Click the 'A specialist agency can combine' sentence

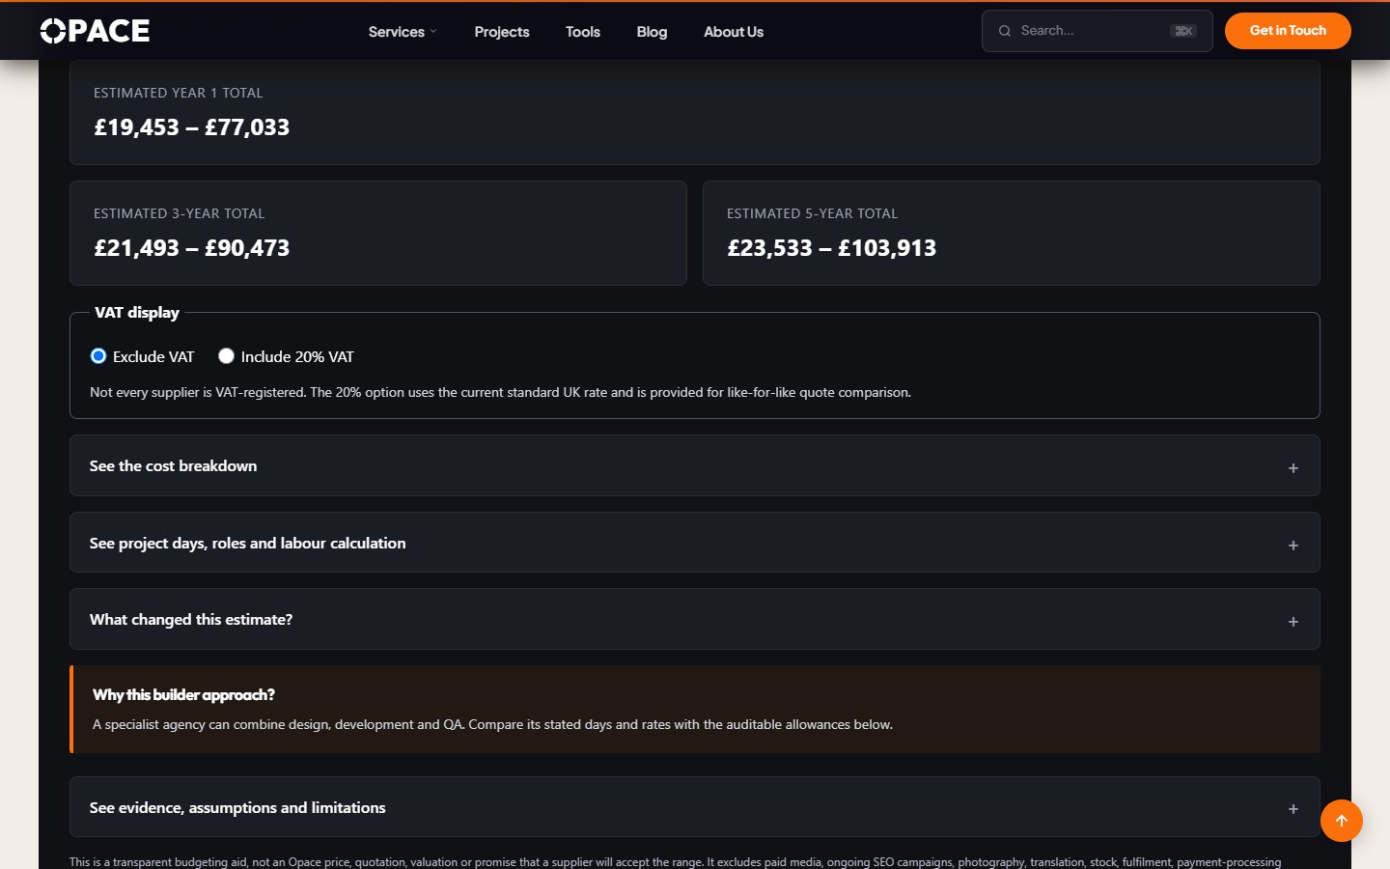[x=492, y=724]
